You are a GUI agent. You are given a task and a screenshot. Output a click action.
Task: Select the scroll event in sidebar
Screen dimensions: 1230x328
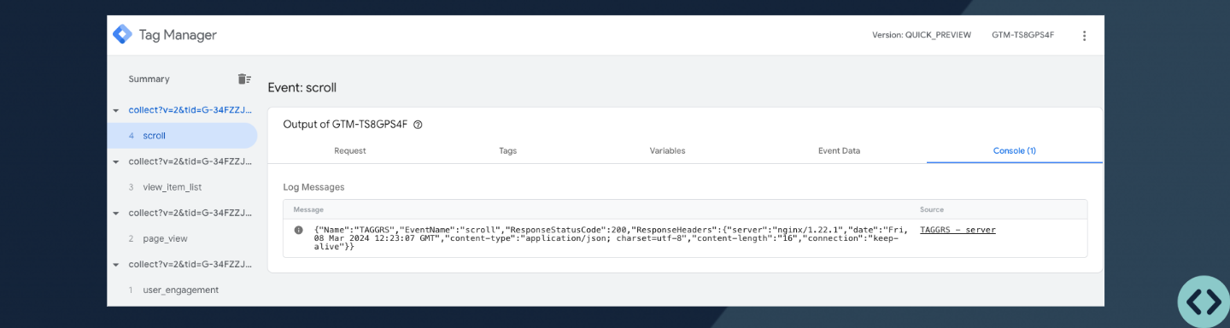pos(182,135)
